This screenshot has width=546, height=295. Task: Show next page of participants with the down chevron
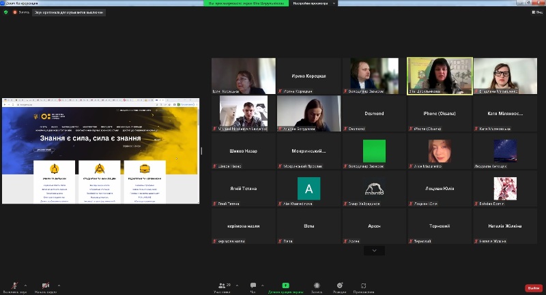tap(374, 251)
